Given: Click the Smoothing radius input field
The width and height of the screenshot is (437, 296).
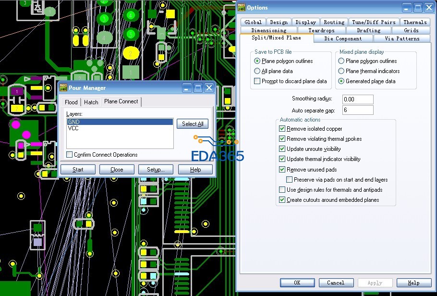Looking at the screenshot, I should coord(357,99).
